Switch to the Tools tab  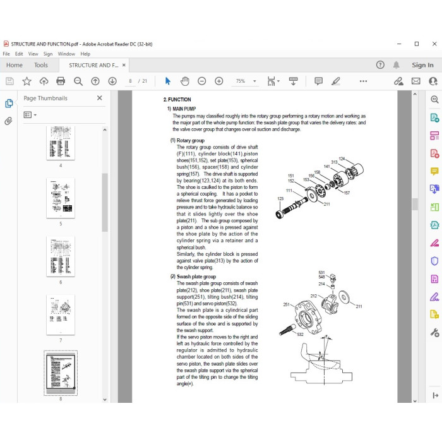tap(41, 65)
